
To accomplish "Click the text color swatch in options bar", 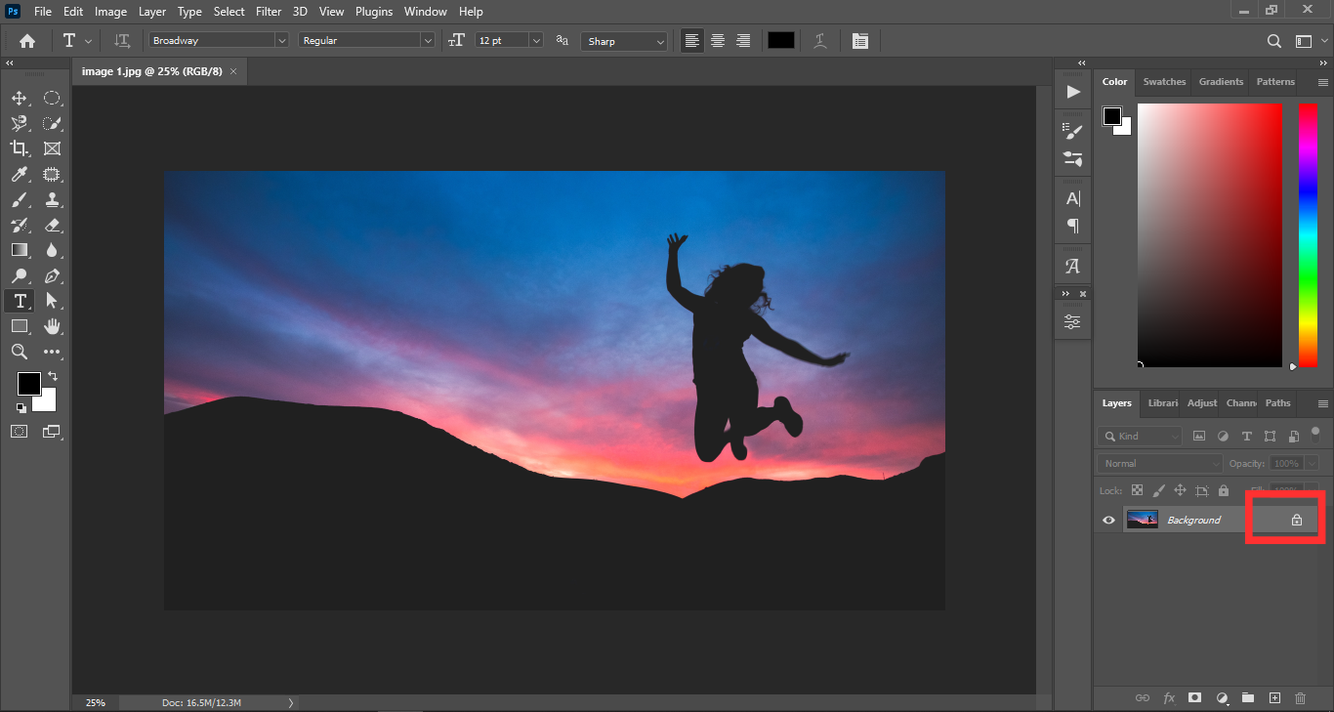I will pyautogui.click(x=780, y=41).
